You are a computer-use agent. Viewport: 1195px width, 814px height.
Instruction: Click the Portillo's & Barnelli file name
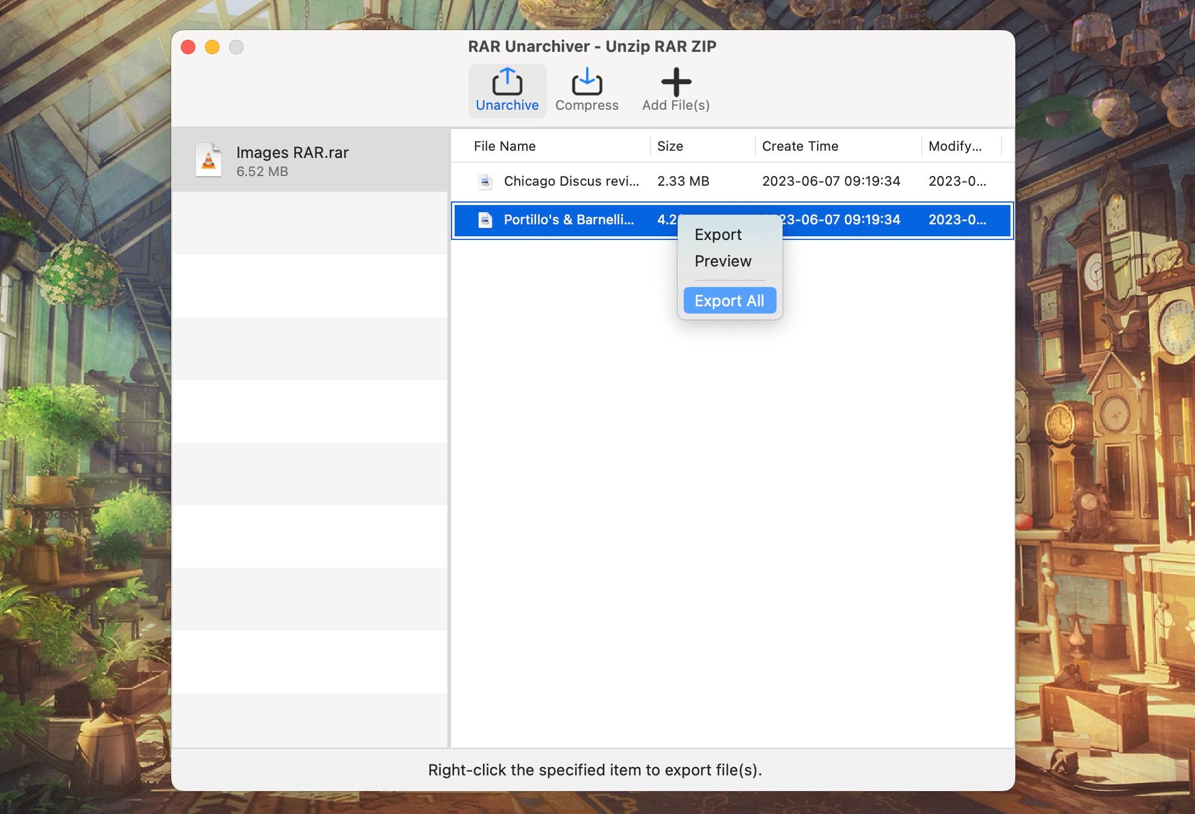[x=568, y=220]
